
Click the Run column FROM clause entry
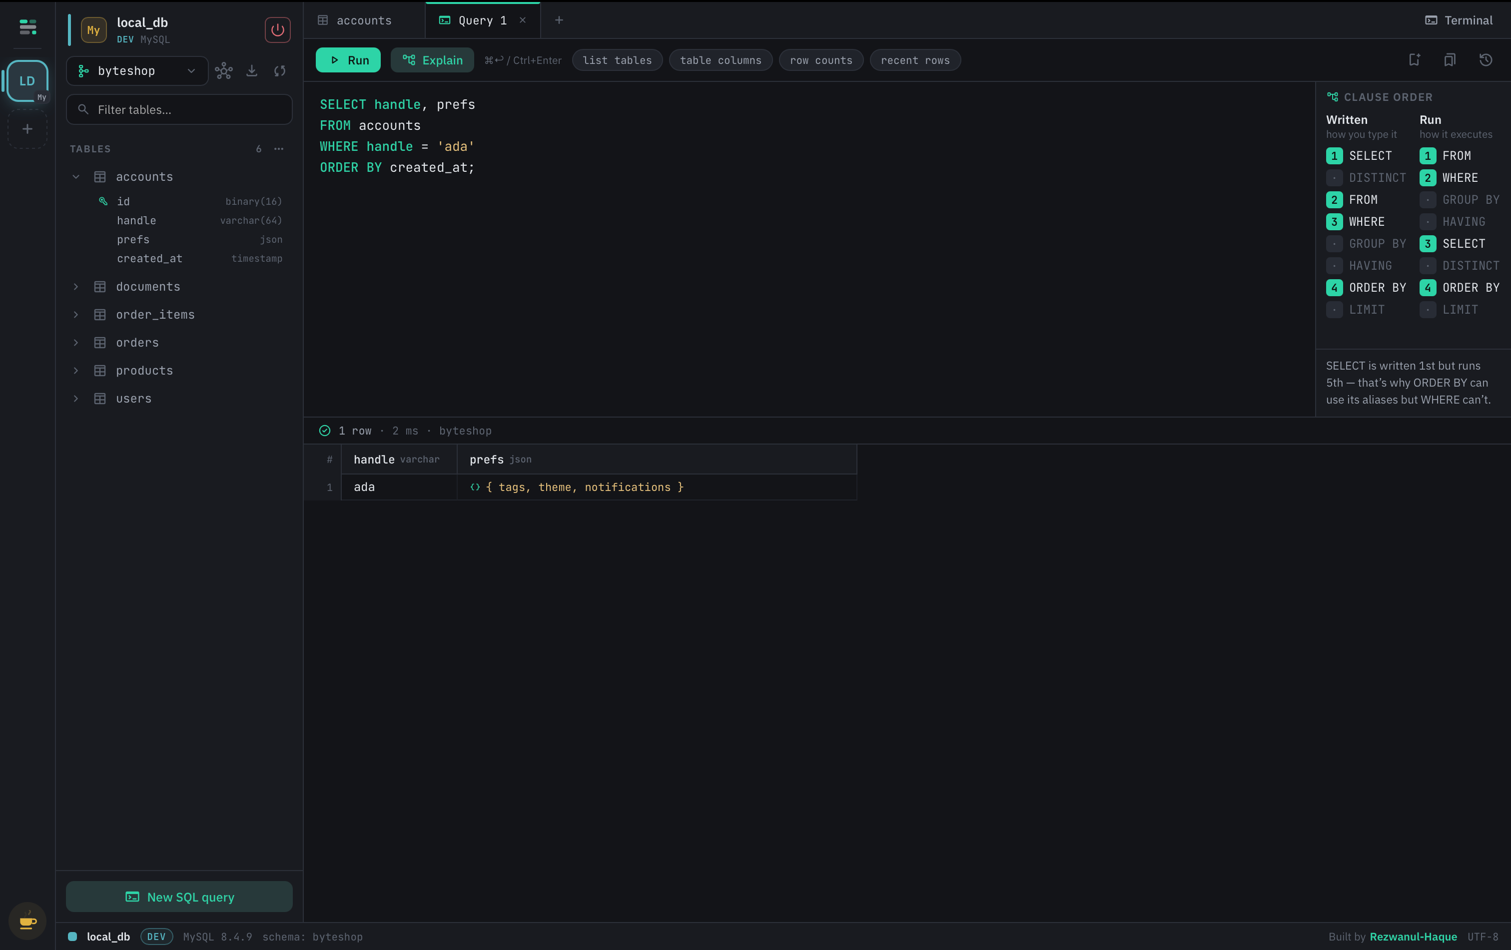(1446, 155)
